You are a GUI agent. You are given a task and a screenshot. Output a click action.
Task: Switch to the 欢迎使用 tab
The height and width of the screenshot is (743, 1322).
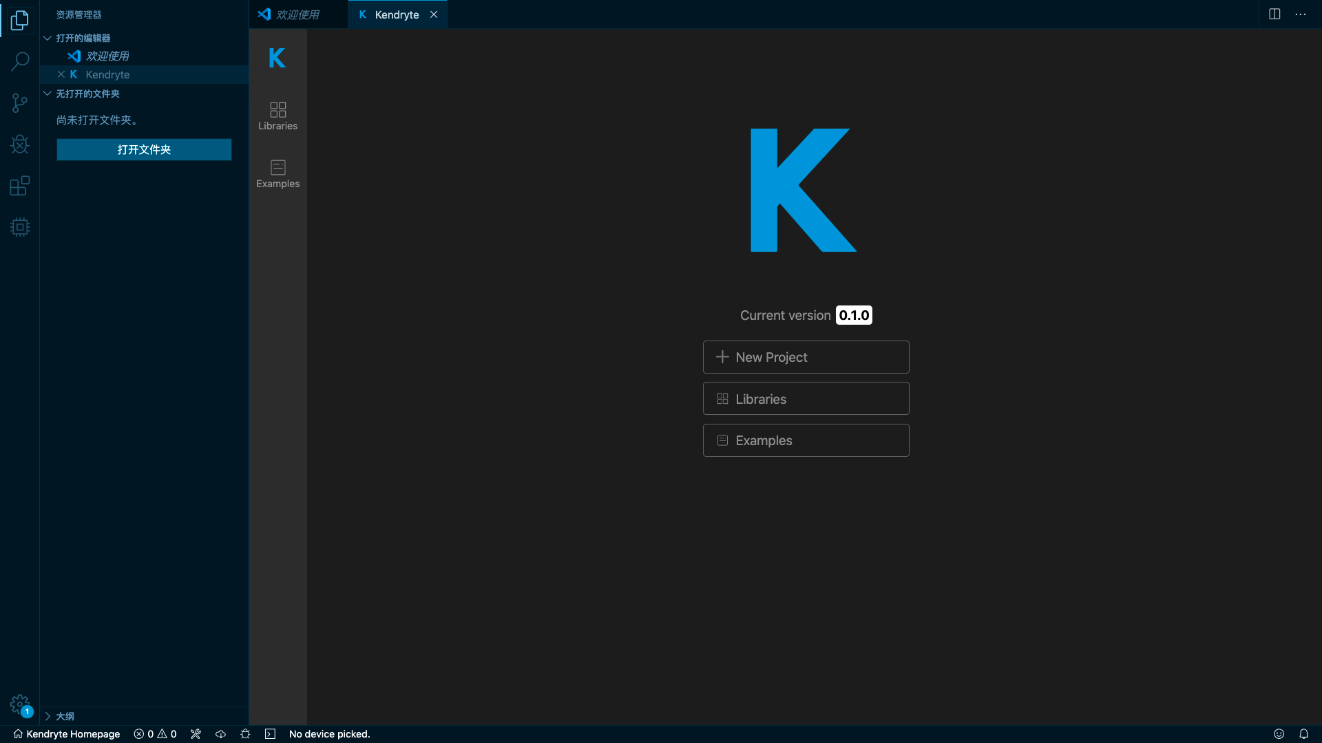(297, 14)
